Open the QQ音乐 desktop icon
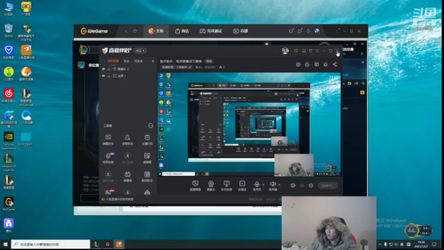This screenshot has width=444, height=250. 8,74
